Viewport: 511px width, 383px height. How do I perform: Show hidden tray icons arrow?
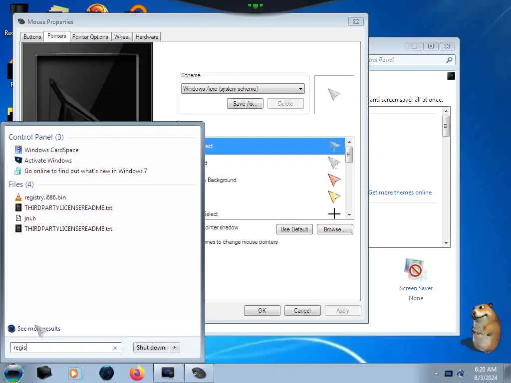pos(436,374)
